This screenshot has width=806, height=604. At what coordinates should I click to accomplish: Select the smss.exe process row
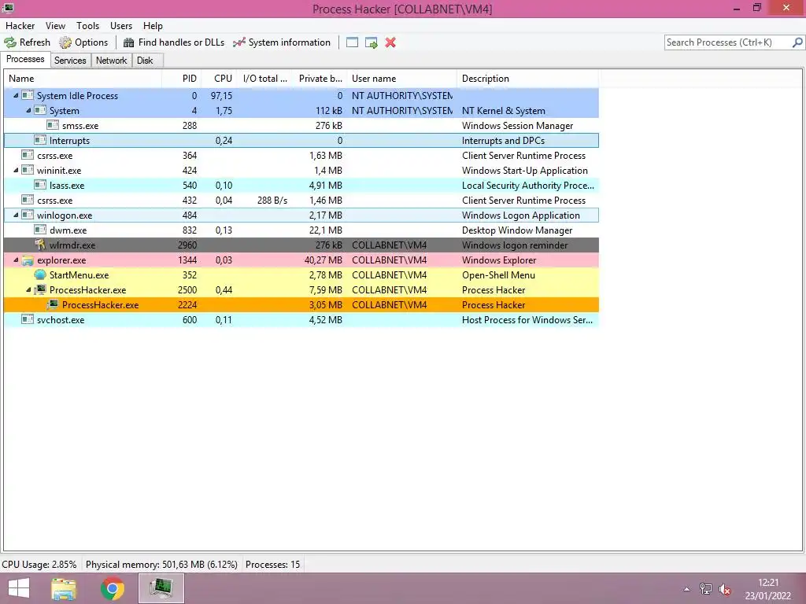click(x=301, y=125)
